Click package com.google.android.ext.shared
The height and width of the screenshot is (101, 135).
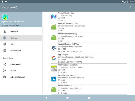71,36
